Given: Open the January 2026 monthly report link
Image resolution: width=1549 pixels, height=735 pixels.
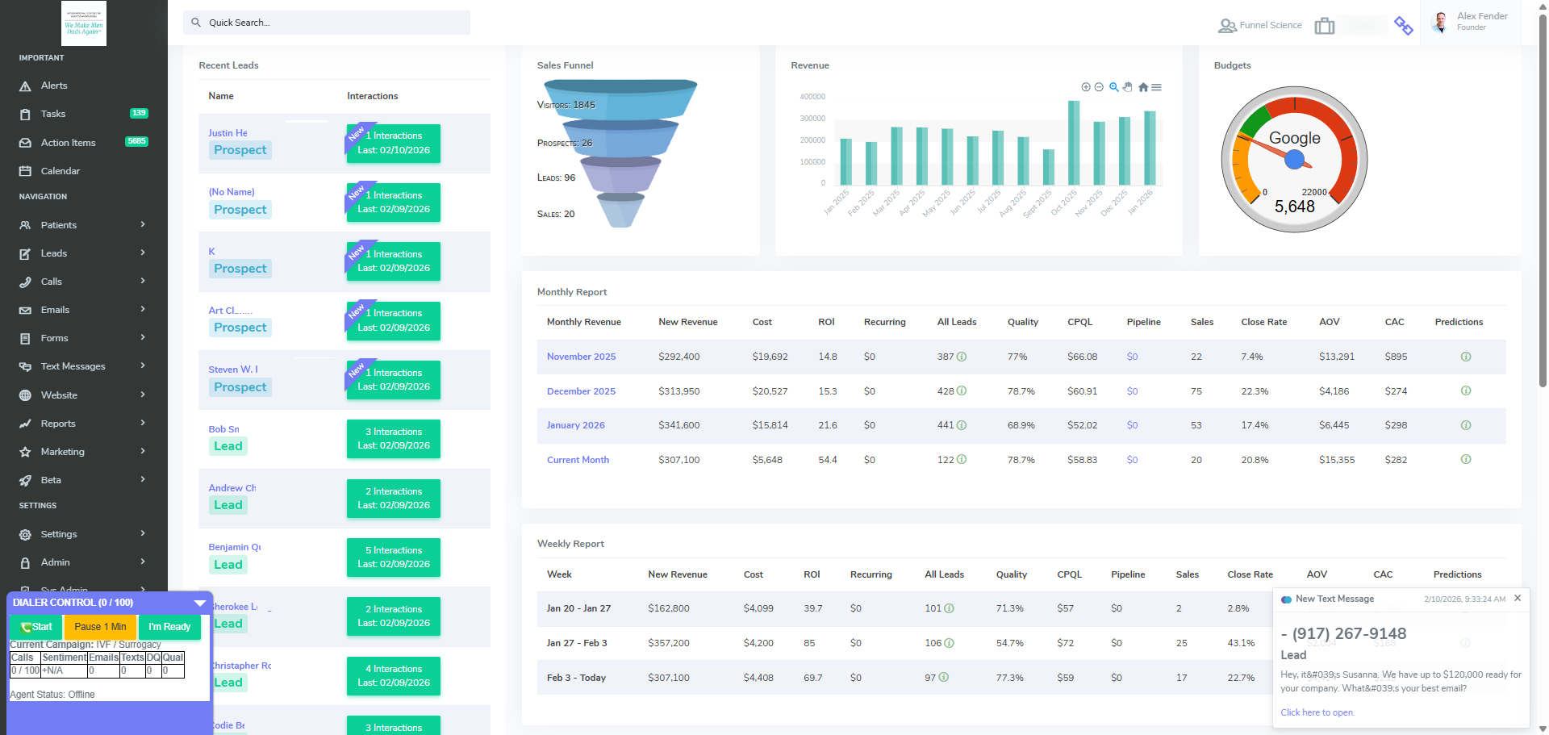Looking at the screenshot, I should 575,425.
